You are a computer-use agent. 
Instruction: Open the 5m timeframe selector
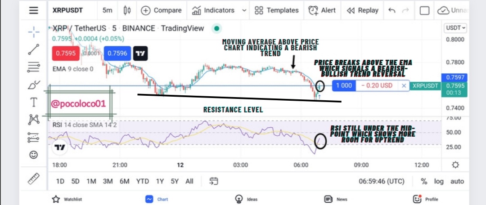107,10
